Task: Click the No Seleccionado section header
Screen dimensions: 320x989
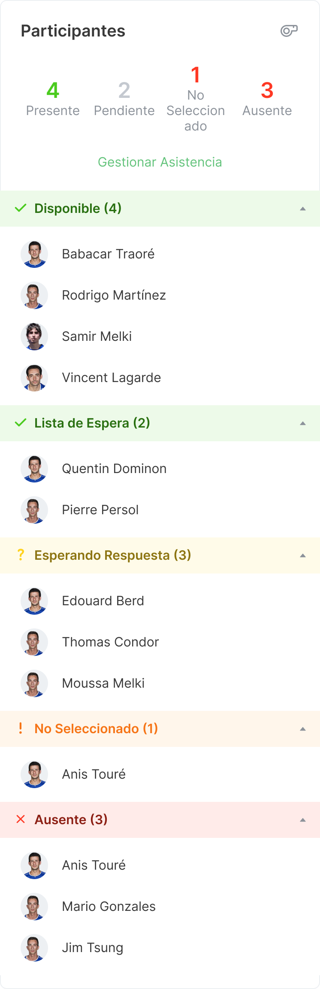Action: (x=96, y=728)
